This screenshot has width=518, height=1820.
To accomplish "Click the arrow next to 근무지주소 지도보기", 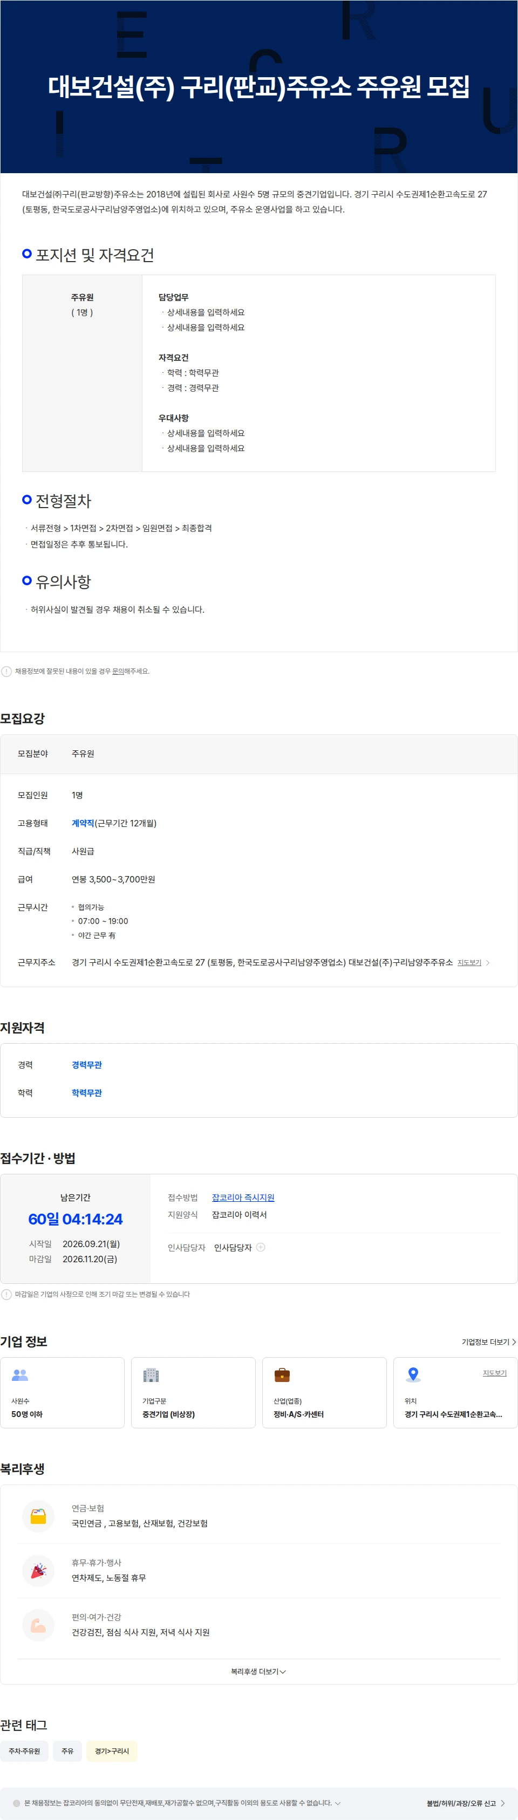I will pyautogui.click(x=488, y=962).
